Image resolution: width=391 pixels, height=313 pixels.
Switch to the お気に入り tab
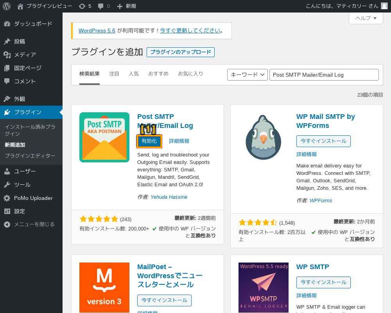coord(190,74)
